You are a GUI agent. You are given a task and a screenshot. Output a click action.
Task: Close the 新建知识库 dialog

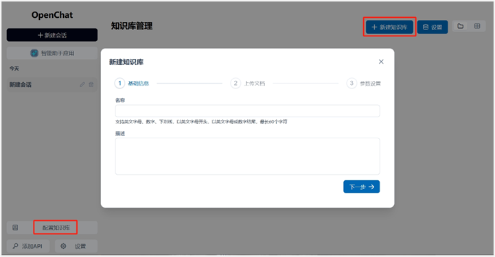(x=381, y=62)
